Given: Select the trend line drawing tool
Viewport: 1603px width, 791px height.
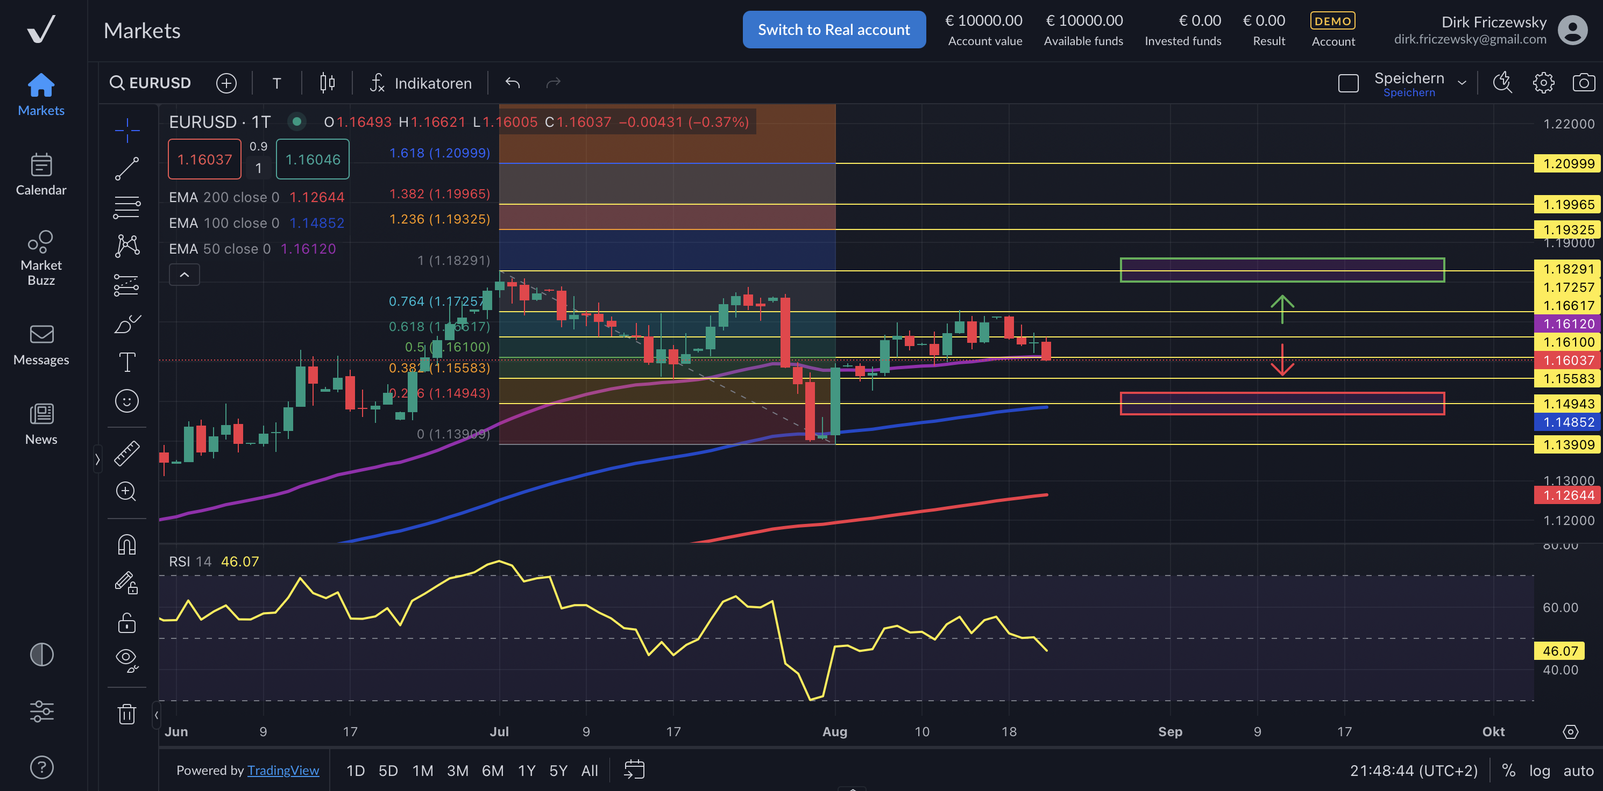Looking at the screenshot, I should tap(127, 169).
